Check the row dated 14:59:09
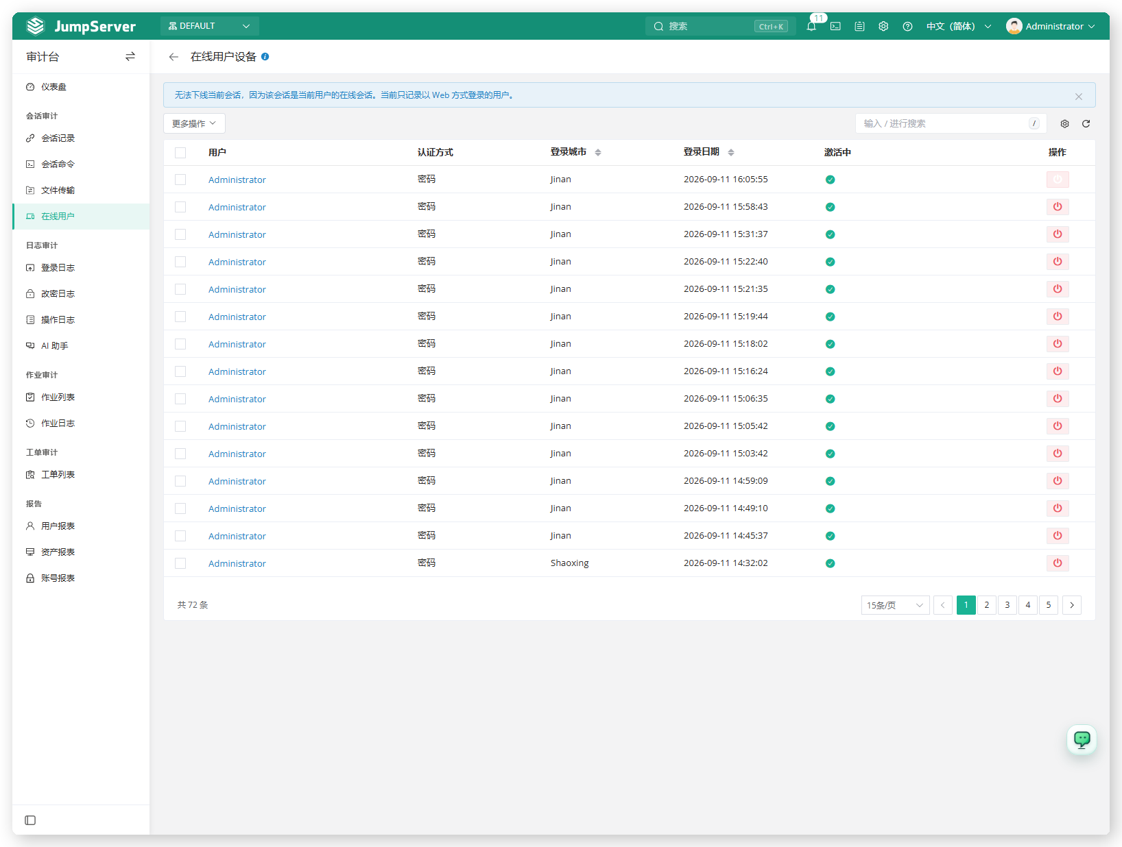The width and height of the screenshot is (1122, 847). [x=180, y=481]
